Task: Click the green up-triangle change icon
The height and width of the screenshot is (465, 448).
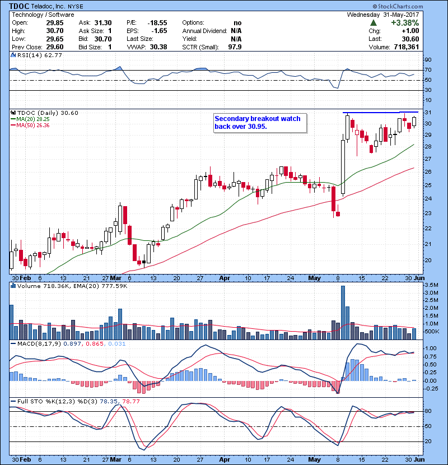Action: pos(374,22)
